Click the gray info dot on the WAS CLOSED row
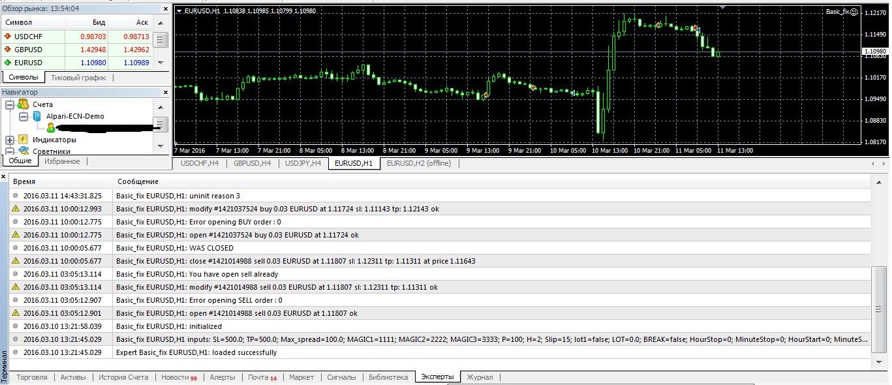Image resolution: width=892 pixels, height=385 pixels. 16,248
